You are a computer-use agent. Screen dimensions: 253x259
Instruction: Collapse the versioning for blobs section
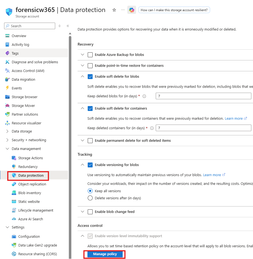tap(83, 165)
